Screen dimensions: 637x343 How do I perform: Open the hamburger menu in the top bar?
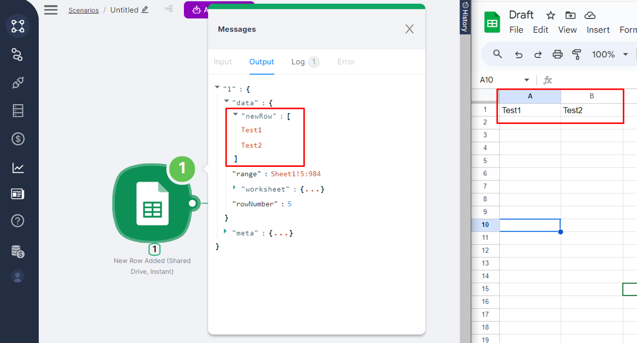point(51,10)
